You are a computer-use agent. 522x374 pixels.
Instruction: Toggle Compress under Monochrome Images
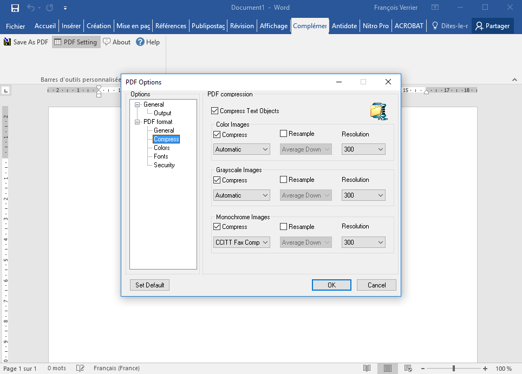(x=217, y=227)
